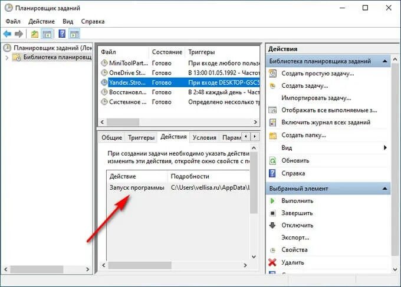Collapse the Библиотека планировщика заданий actions section

pyautogui.click(x=384, y=61)
